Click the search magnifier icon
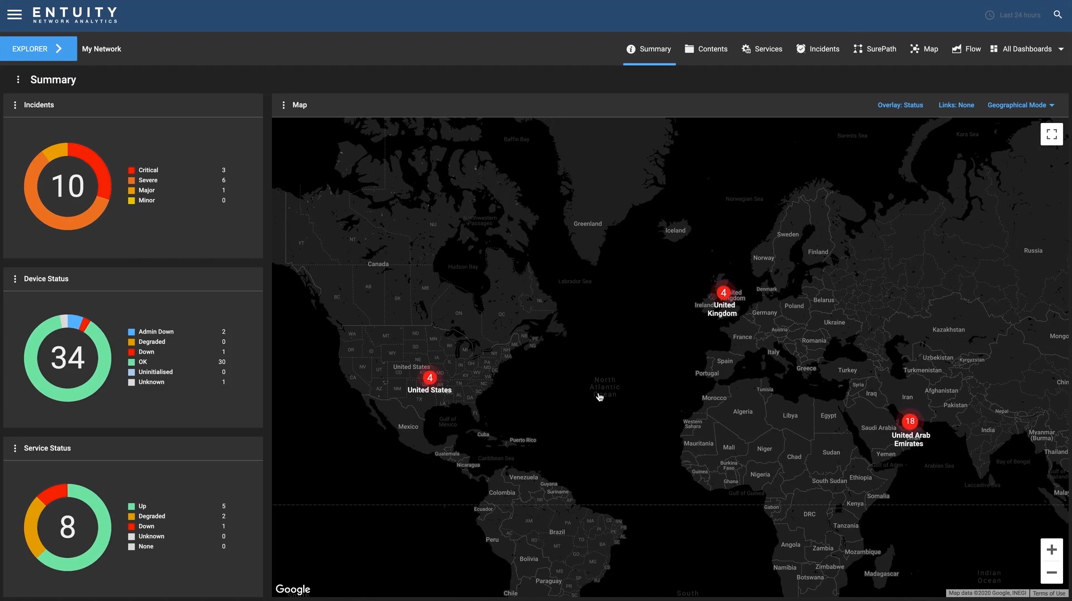The height and width of the screenshot is (601, 1072). click(1057, 15)
